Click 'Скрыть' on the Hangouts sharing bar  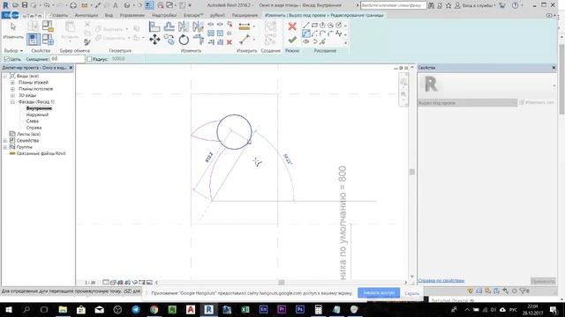pyautogui.click(x=412, y=293)
